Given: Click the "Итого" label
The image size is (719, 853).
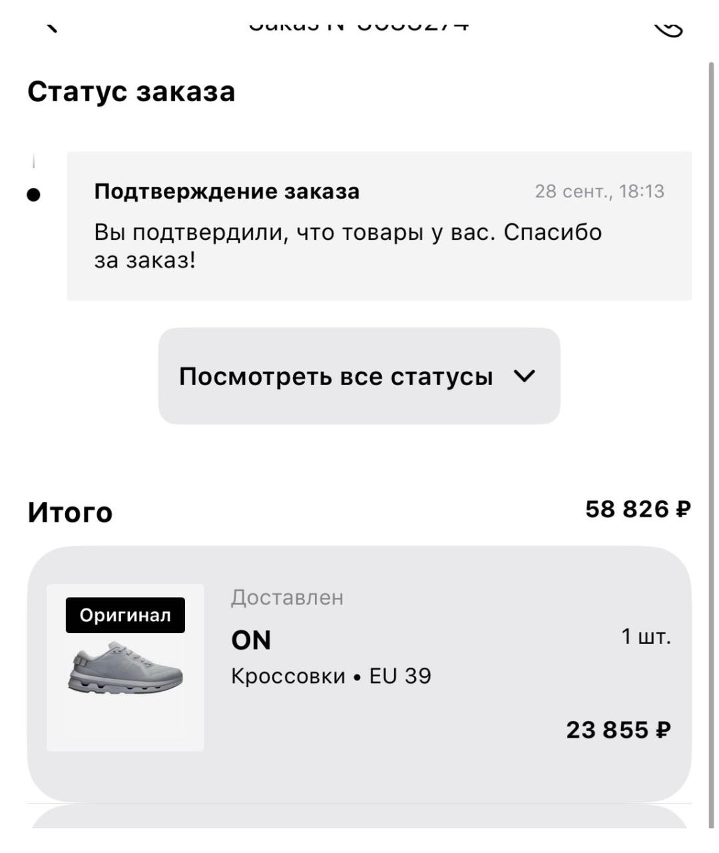Looking at the screenshot, I should pyautogui.click(x=70, y=512).
